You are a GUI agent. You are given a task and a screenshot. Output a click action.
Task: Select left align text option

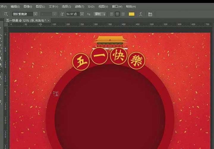point(112,14)
